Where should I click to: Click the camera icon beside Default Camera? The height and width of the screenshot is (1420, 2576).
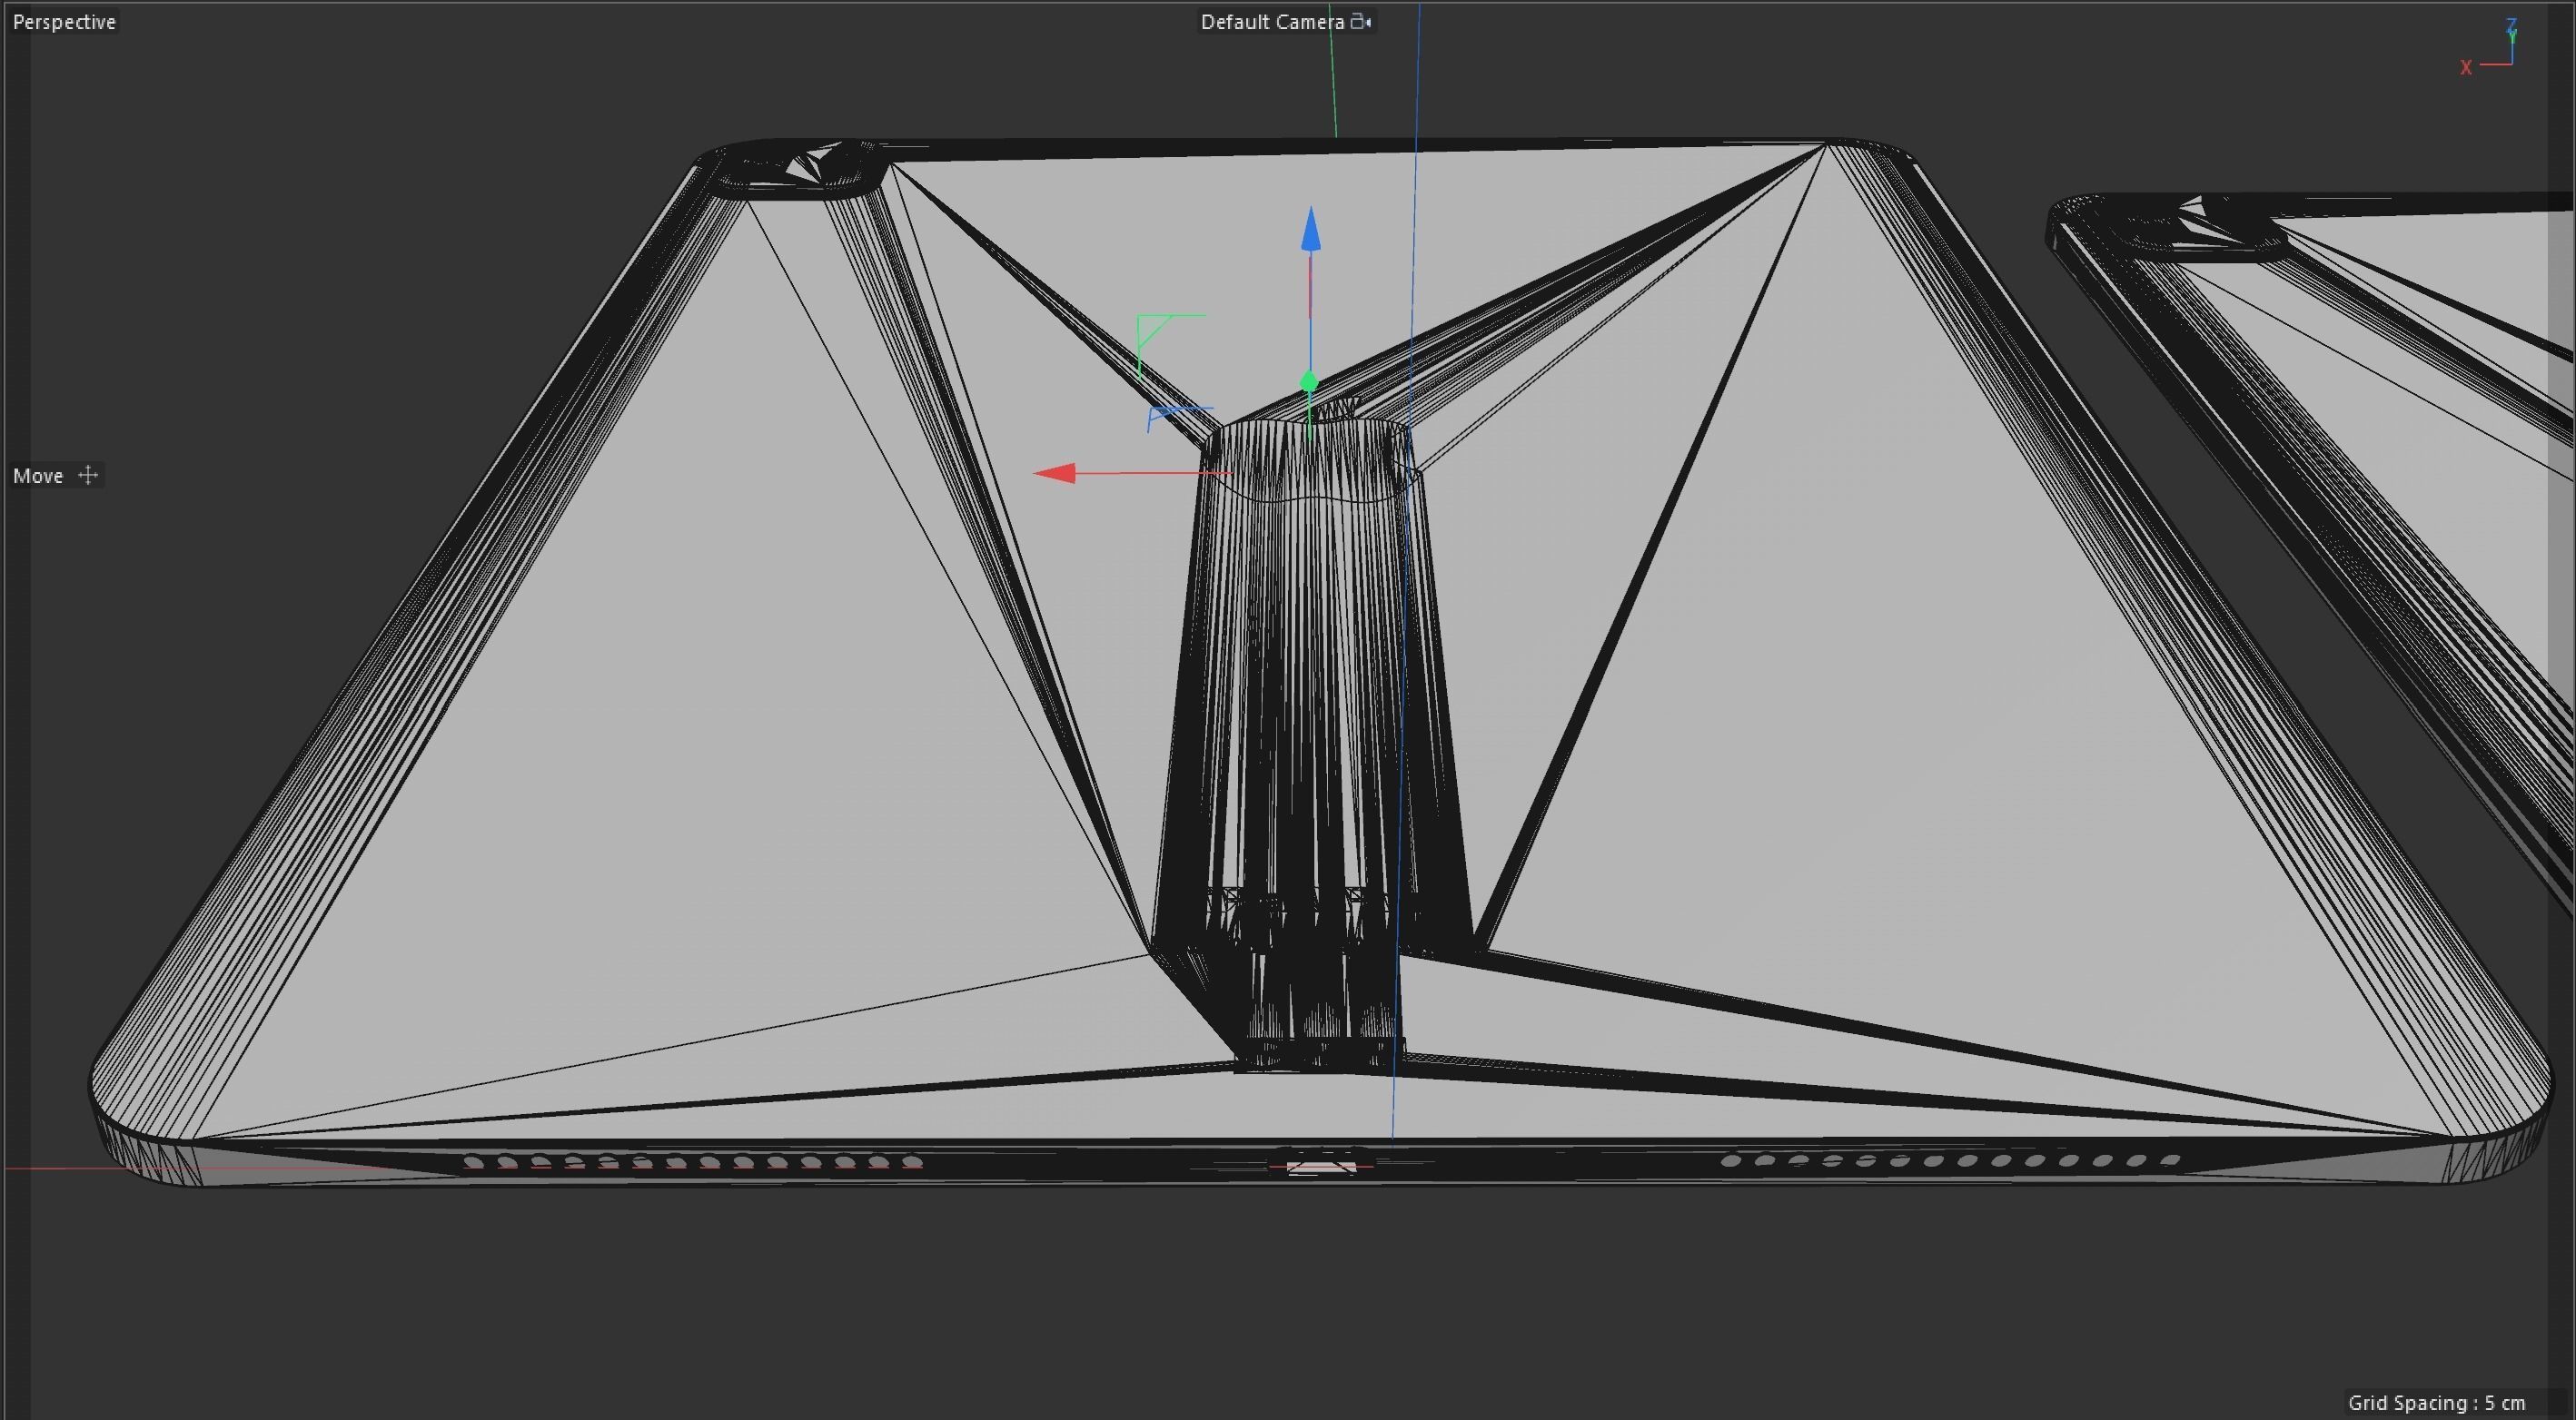[1361, 21]
